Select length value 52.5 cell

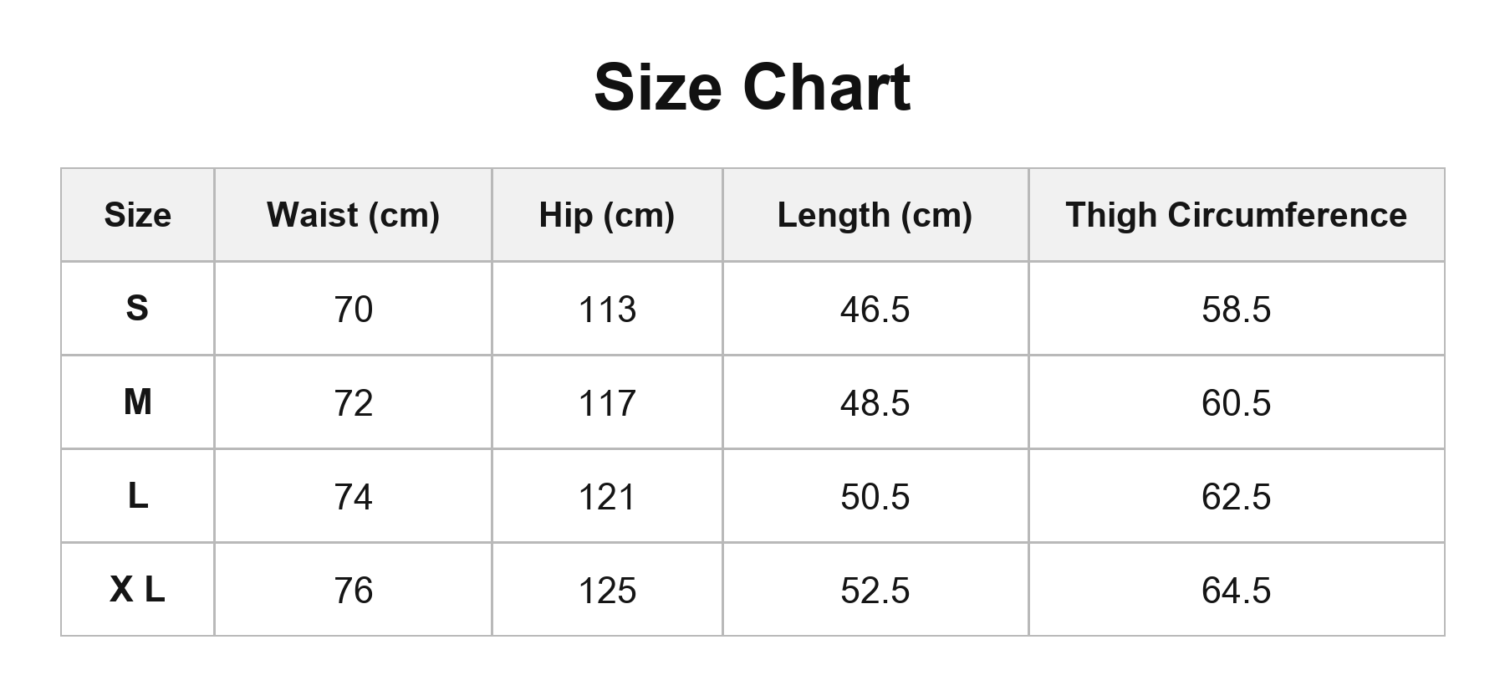[875, 590]
